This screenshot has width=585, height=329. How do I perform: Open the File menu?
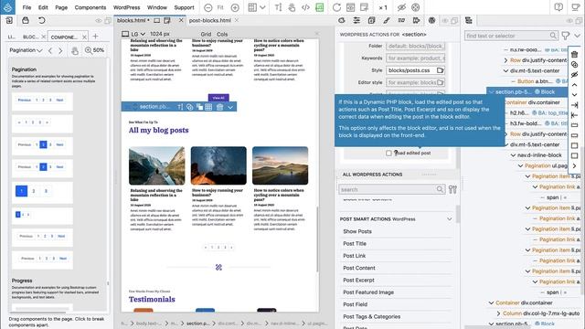pos(27,7)
